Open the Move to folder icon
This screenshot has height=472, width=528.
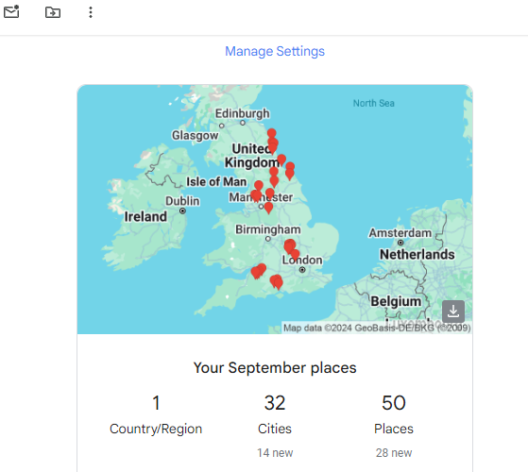53,12
